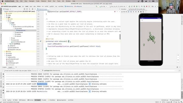
Task: Click the Logcat panel settings gear
Action: tap(177, 67)
